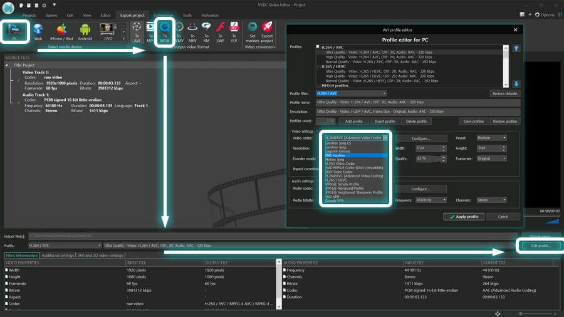Click the Save profiles button
This screenshot has height=317, width=564.
coord(474,122)
